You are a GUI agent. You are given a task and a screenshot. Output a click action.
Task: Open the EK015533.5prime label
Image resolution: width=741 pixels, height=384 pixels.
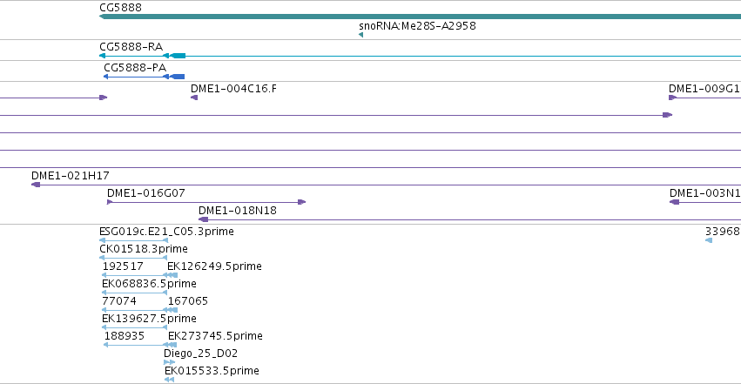point(212,371)
